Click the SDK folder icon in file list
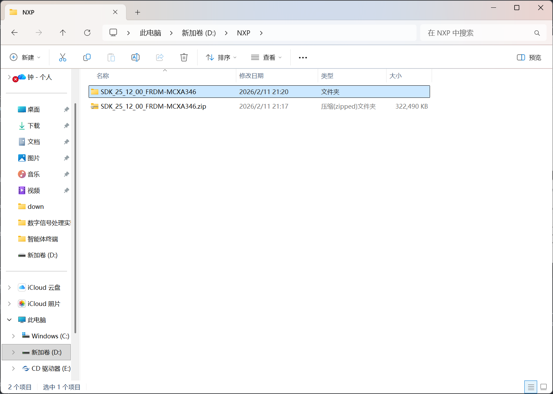 [x=95, y=92]
